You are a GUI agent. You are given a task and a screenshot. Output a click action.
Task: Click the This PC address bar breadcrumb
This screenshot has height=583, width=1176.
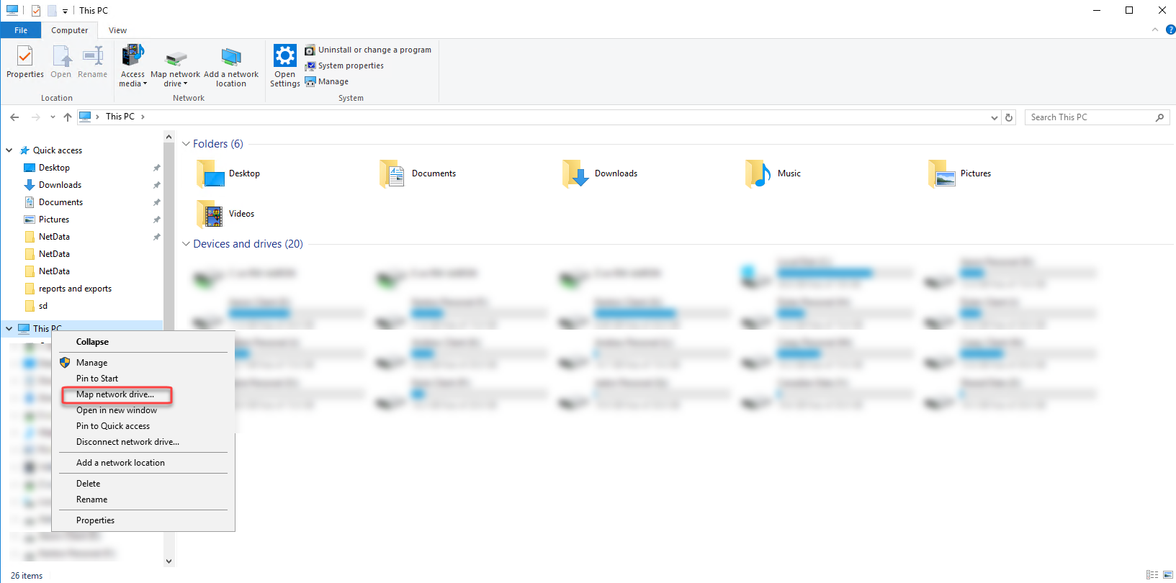click(120, 117)
